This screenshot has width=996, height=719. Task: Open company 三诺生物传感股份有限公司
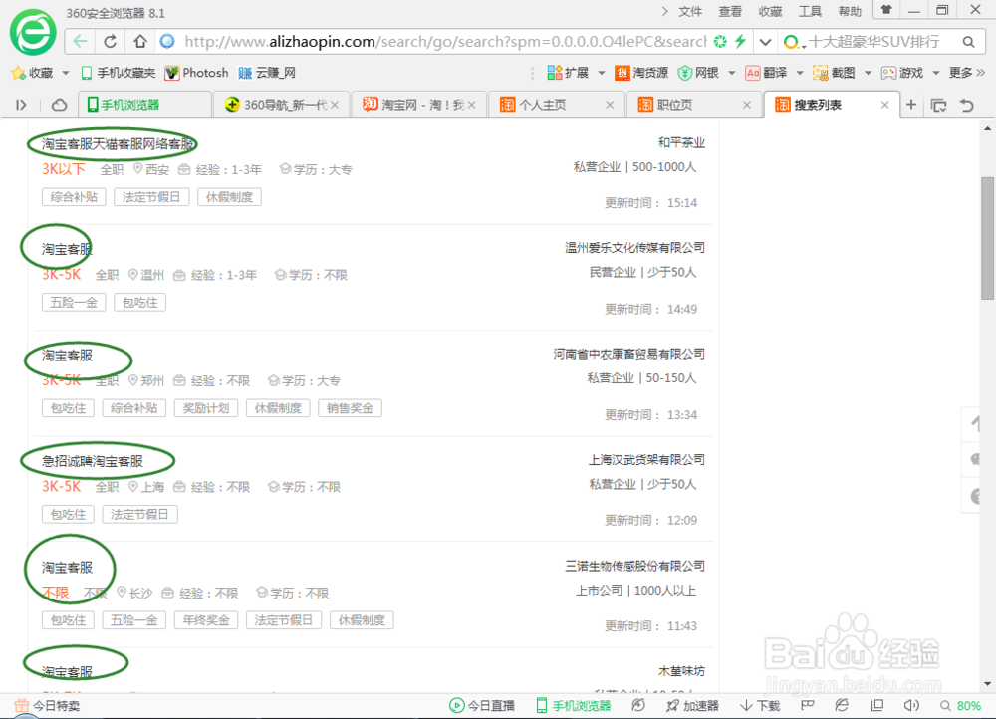point(634,566)
